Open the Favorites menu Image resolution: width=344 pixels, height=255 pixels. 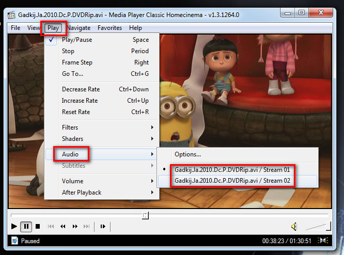(x=110, y=28)
